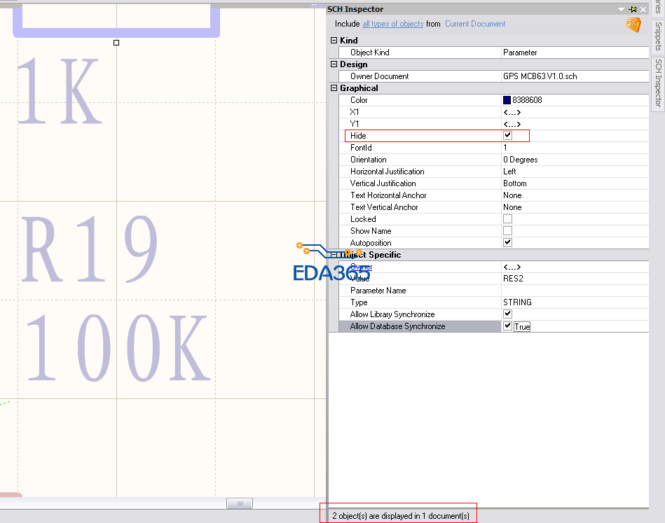
Task: Click the SCH Inspector panel options dropdown arrow
Action: [x=621, y=9]
